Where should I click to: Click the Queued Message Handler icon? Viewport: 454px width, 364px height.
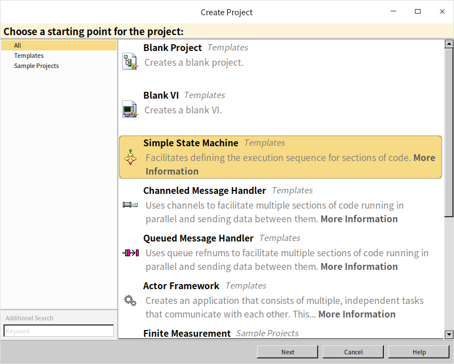(x=130, y=252)
